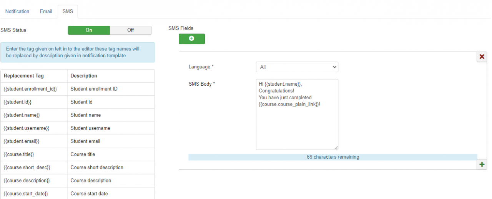Click the {{course.start_date}} tag cell
This screenshot has height=199, width=492.
point(26,194)
